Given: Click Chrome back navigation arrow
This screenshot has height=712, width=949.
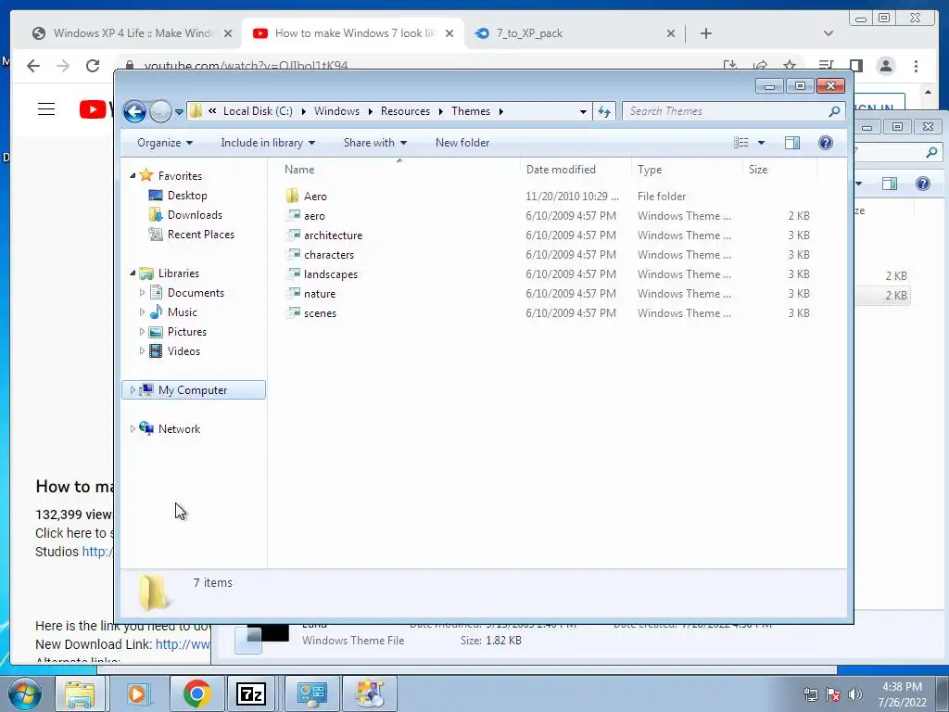Looking at the screenshot, I should point(33,66).
